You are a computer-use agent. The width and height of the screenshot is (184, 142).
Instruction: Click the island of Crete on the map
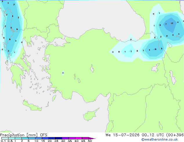tap(32, 106)
